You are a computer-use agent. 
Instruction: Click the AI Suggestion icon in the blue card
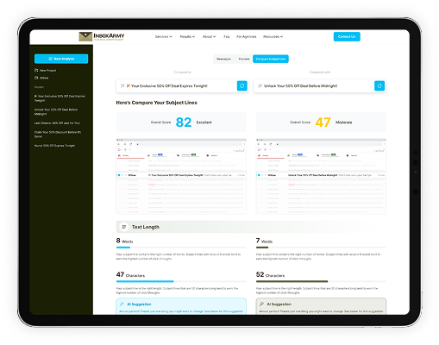click(x=122, y=304)
